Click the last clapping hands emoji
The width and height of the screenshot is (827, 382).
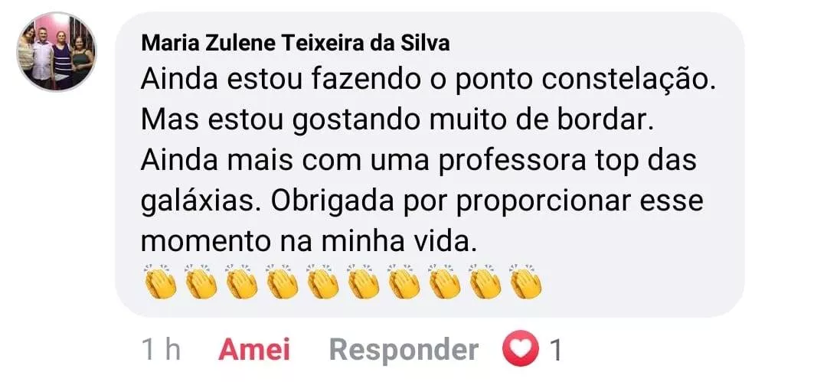[525, 281]
